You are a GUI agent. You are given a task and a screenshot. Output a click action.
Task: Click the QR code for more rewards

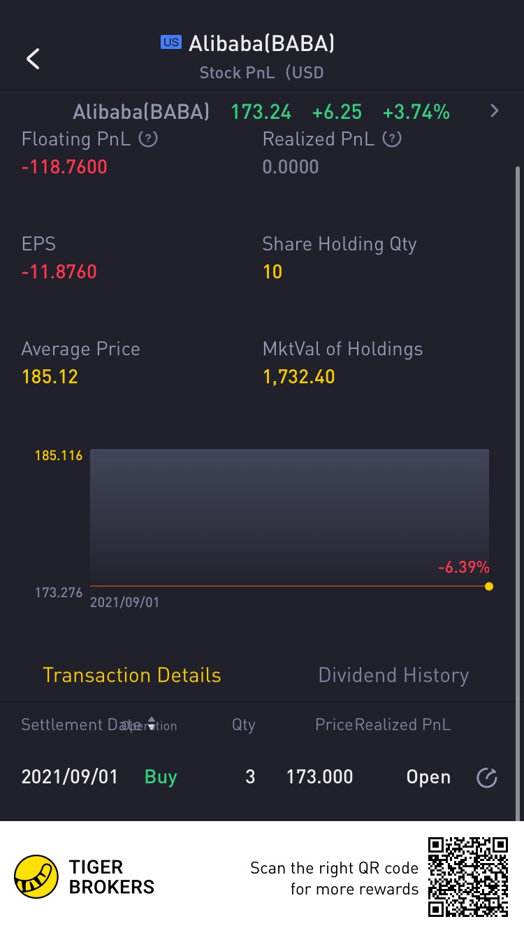467,876
